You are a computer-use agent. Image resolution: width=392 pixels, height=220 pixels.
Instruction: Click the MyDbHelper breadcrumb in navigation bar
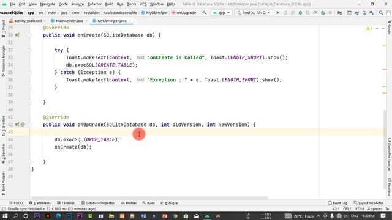click(x=154, y=13)
